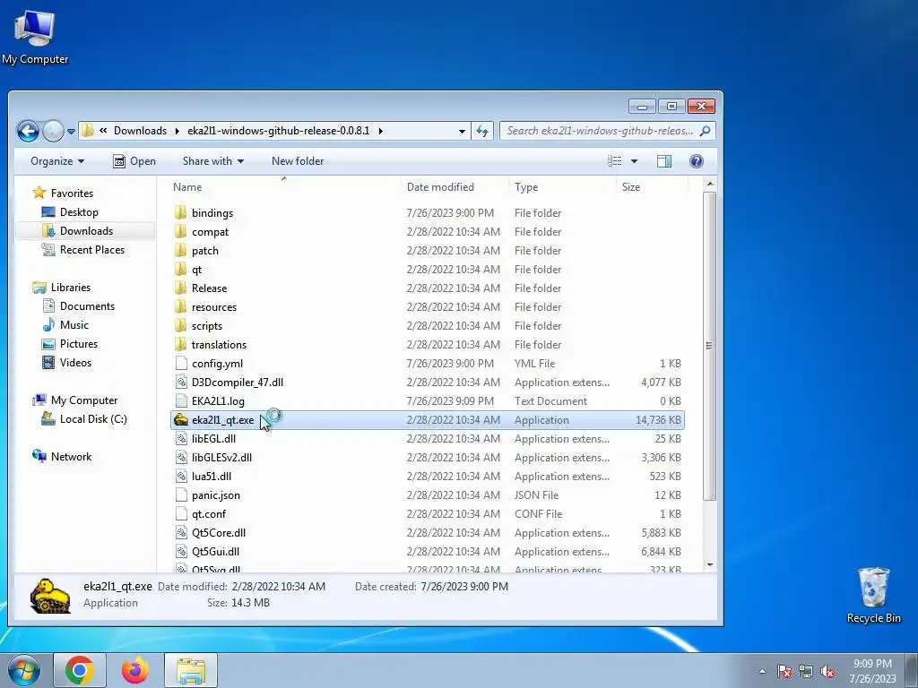Click Downloads in the address breadcrumb
Image resolution: width=918 pixels, height=688 pixels.
[140, 131]
